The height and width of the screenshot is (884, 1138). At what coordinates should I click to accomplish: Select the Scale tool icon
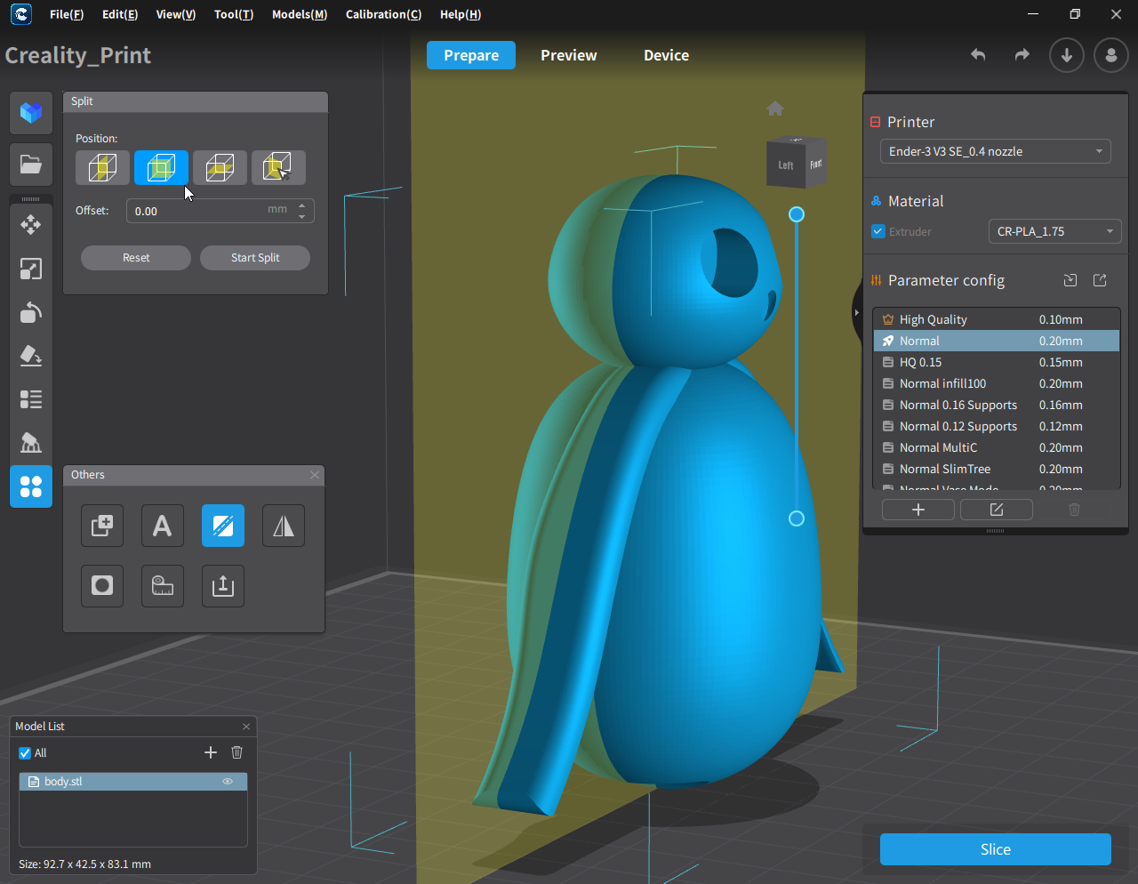(31, 269)
